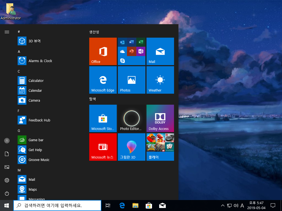
Task: Launch the 그림판 3D tile
Action: click(131, 147)
